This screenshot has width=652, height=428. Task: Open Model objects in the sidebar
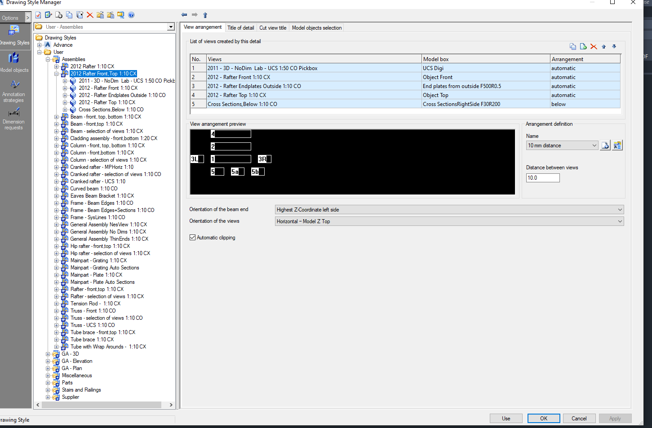click(14, 62)
